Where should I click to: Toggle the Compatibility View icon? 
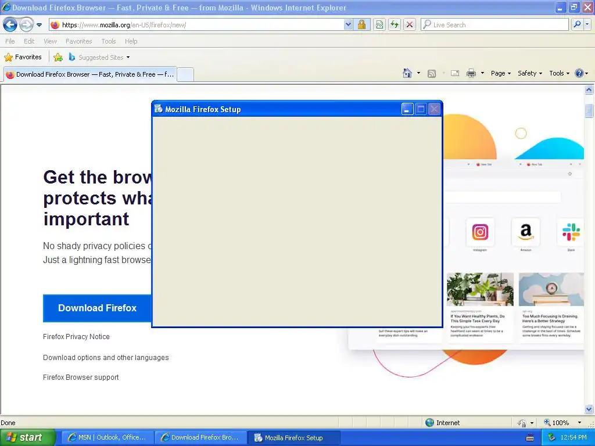[x=379, y=25]
